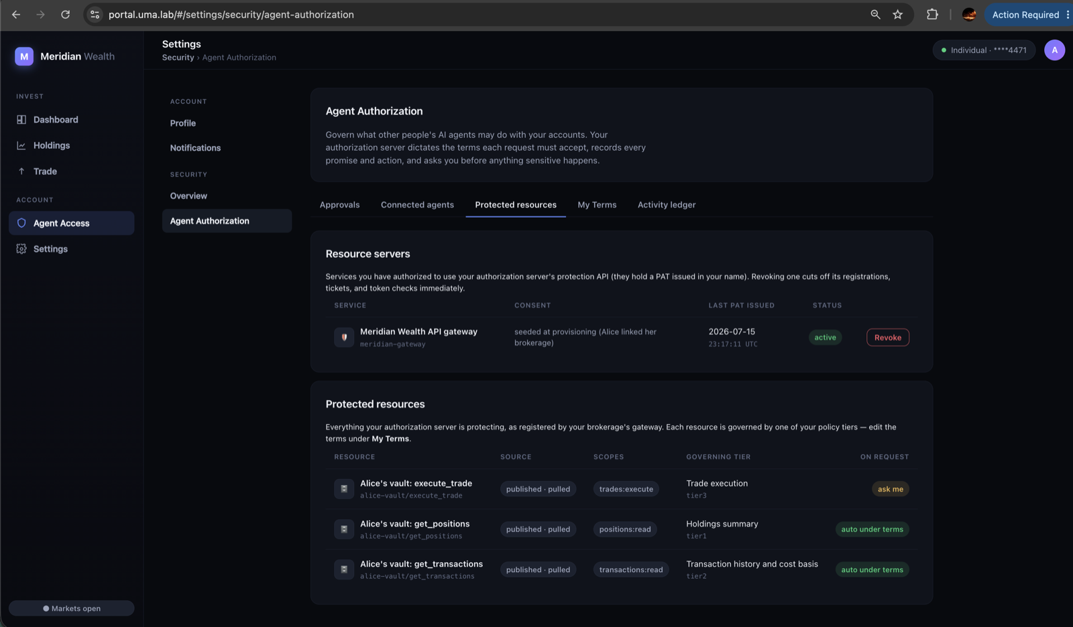Open the Trade page label
This screenshot has width=1073, height=627.
[45, 171]
